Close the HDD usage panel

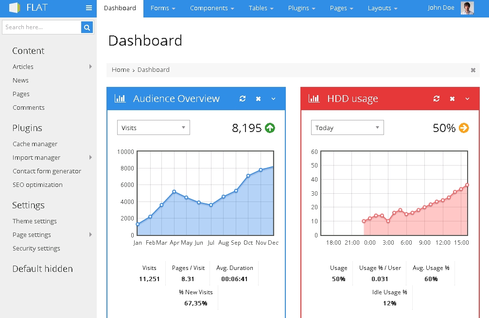coord(452,99)
